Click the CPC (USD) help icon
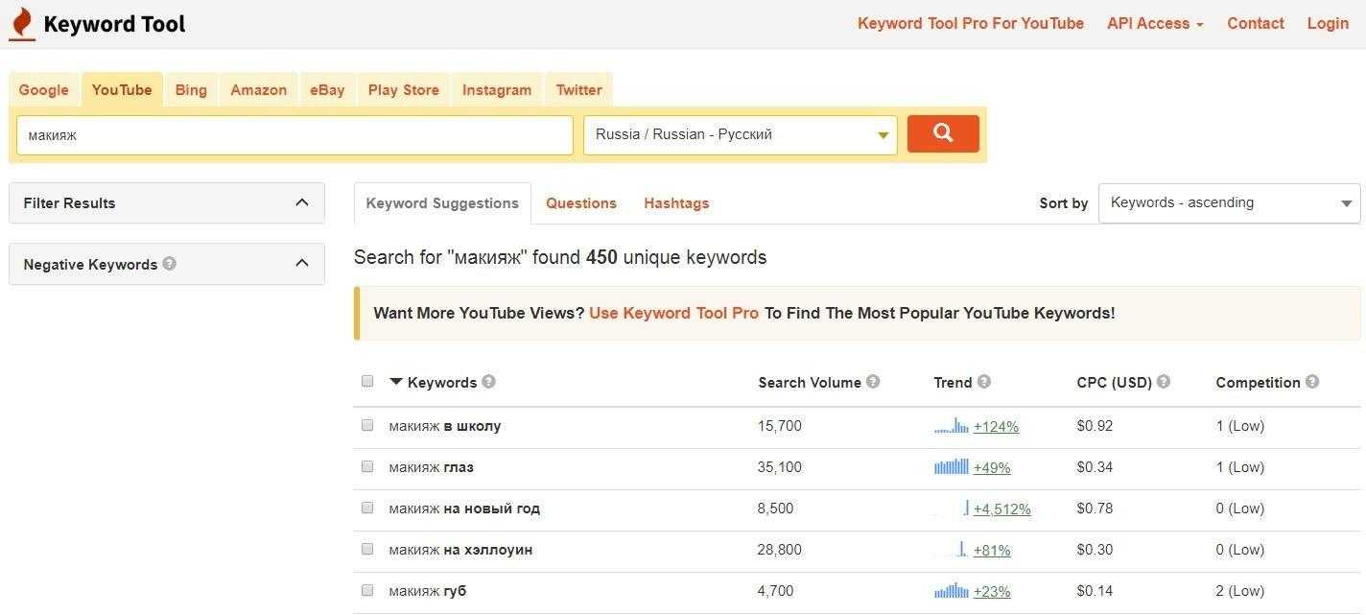Image resolution: width=1366 pixels, height=615 pixels. (x=1164, y=382)
